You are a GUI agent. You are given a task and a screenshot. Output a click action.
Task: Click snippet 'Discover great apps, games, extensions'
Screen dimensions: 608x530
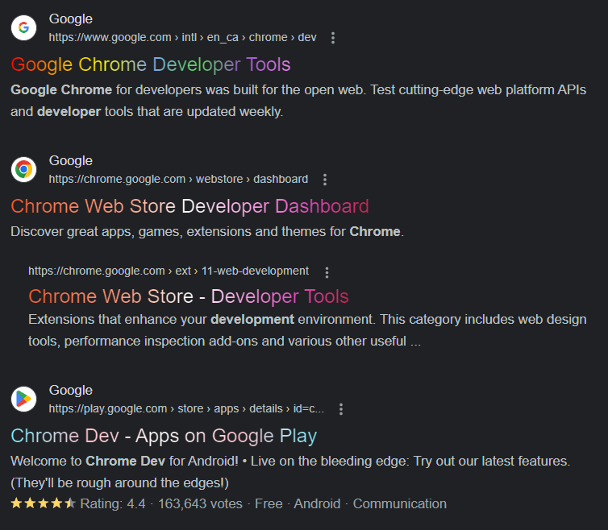click(x=207, y=232)
